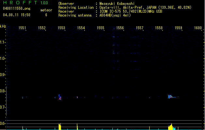Image resolution: width=205 pixels, height=130 pixels.
Task: Click the yellow power peak near 1558:30
Action: [x=170, y=127]
